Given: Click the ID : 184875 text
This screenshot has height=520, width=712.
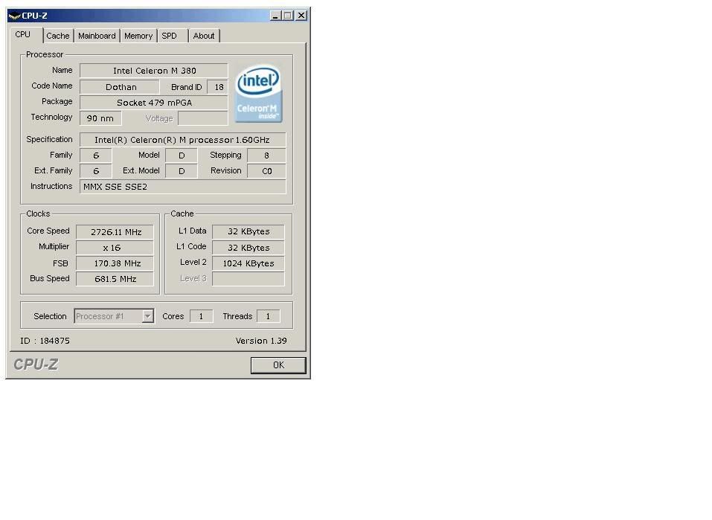Looking at the screenshot, I should click(x=45, y=341).
